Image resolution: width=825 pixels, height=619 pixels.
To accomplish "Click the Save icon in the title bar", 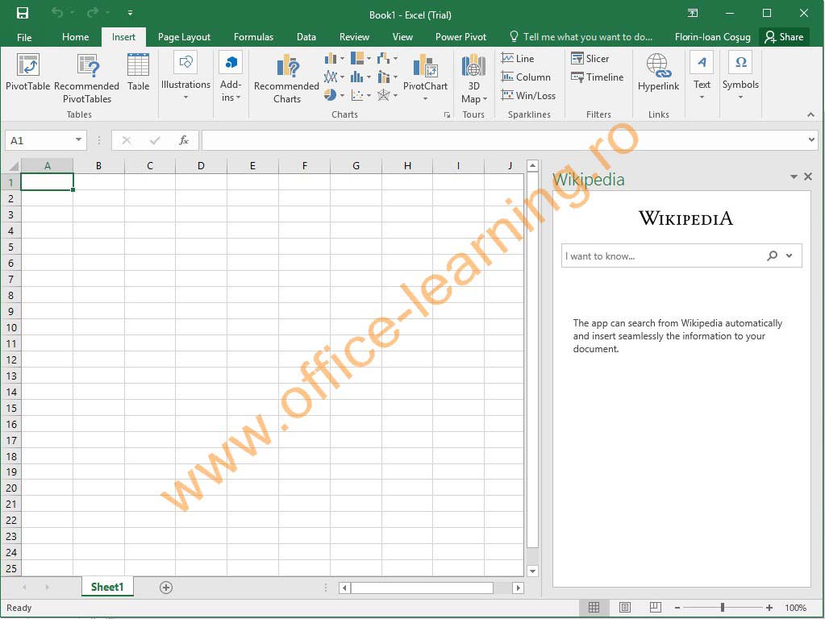I will pos(23,13).
